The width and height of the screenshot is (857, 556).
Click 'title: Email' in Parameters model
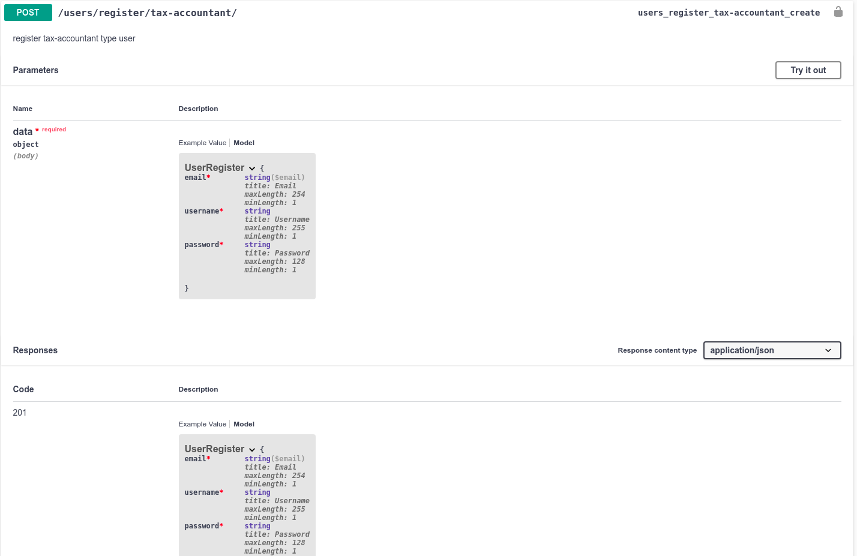(270, 186)
